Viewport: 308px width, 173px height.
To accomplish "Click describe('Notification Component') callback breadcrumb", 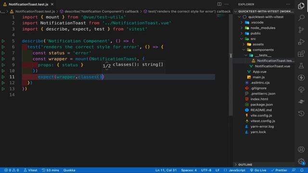I will (x=99, y=12).
